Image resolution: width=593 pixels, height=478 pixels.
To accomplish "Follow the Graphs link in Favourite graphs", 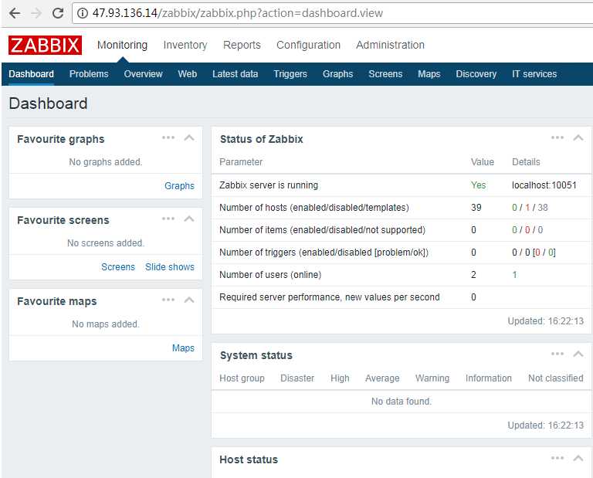I will (179, 186).
